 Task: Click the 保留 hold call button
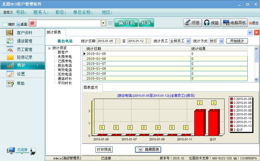tap(211, 23)
